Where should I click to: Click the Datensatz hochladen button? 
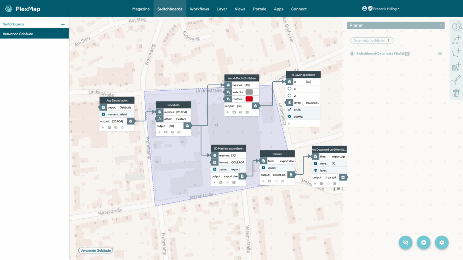point(371,40)
